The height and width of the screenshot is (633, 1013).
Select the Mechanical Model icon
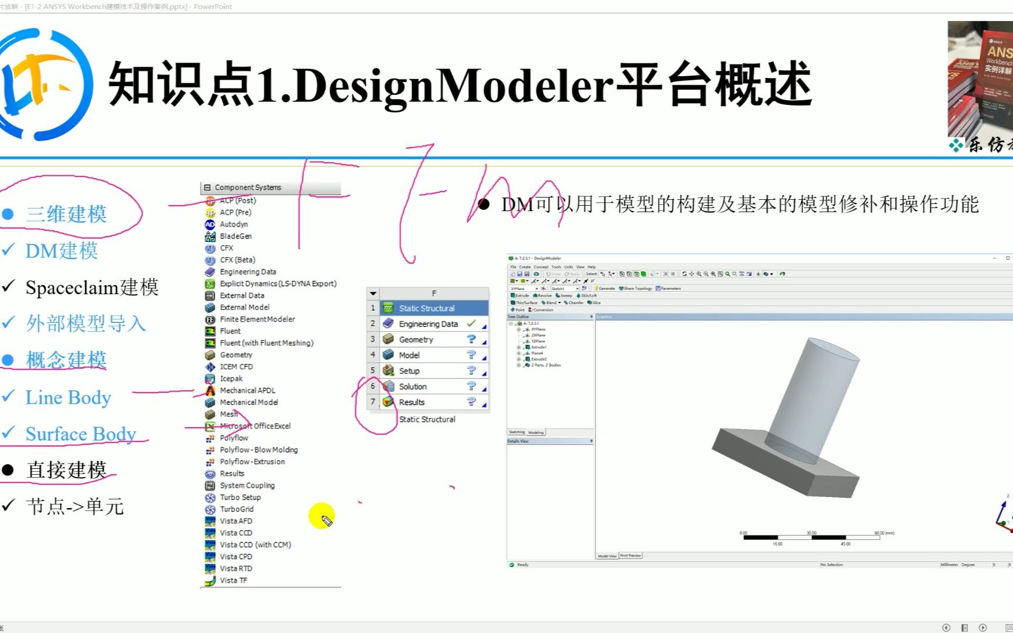[210, 403]
